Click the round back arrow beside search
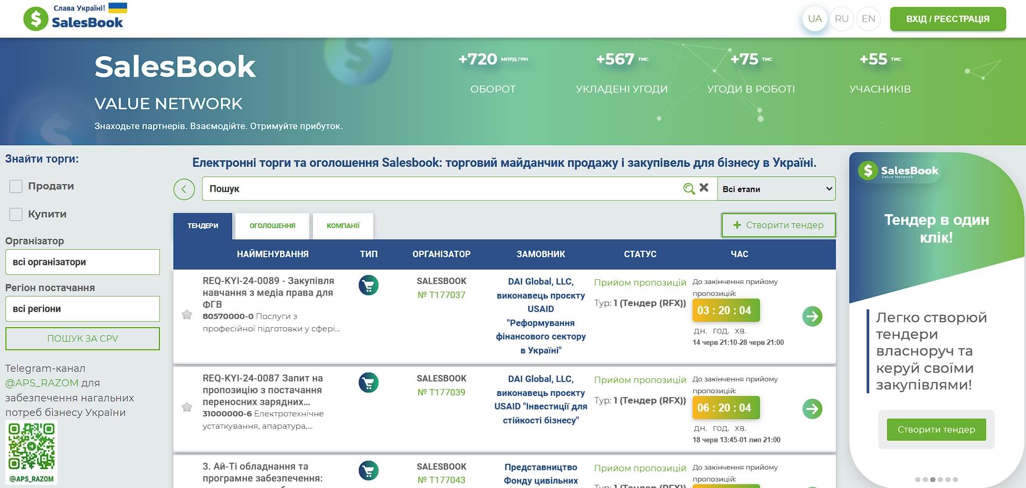The width and height of the screenshot is (1026, 488). point(184,189)
